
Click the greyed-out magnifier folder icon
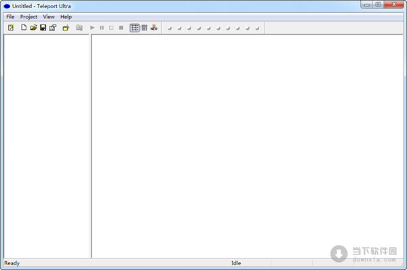pos(79,28)
